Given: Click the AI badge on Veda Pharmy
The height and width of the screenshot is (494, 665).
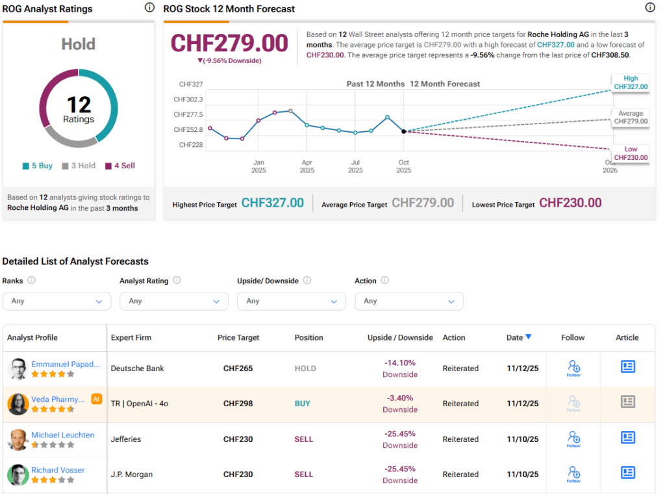Looking at the screenshot, I should point(97,399).
